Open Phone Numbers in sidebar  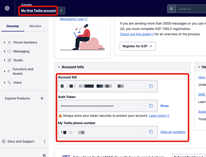pyautogui.click(x=25, y=43)
